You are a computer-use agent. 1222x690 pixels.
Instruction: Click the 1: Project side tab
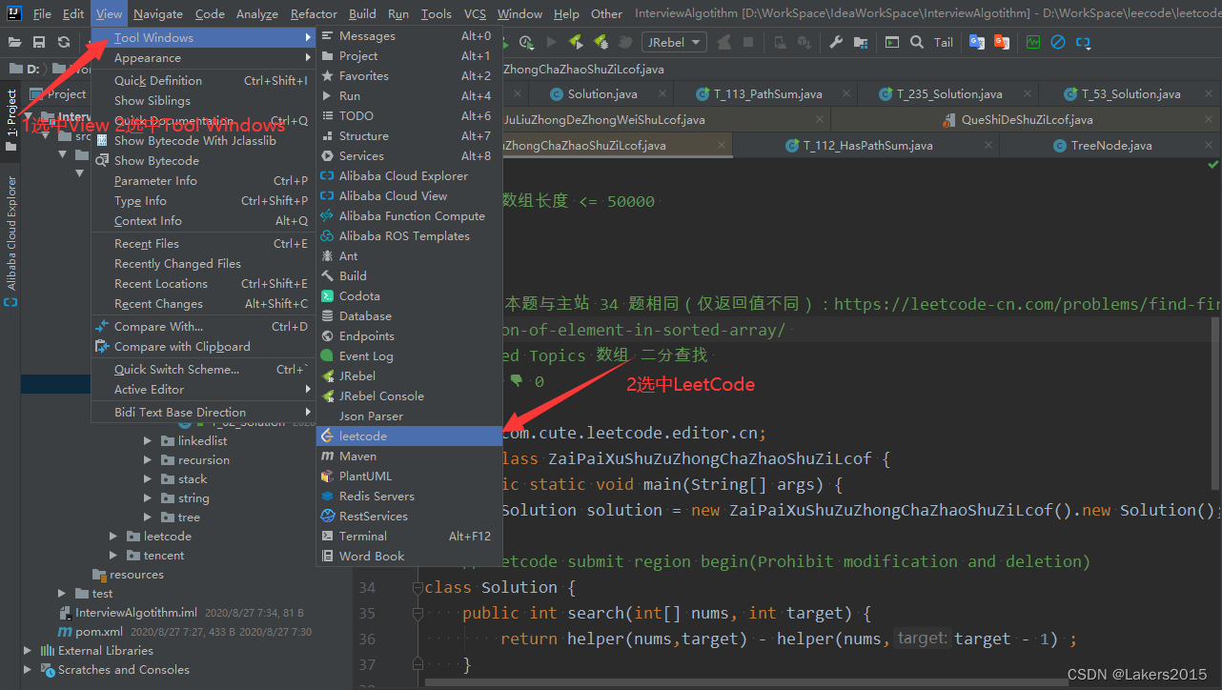click(11, 119)
